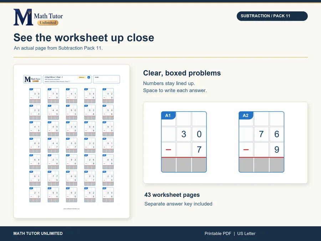Click the gray answer row of enlarged problem A1
This screenshot has height=241, width=321.
pos(184,165)
